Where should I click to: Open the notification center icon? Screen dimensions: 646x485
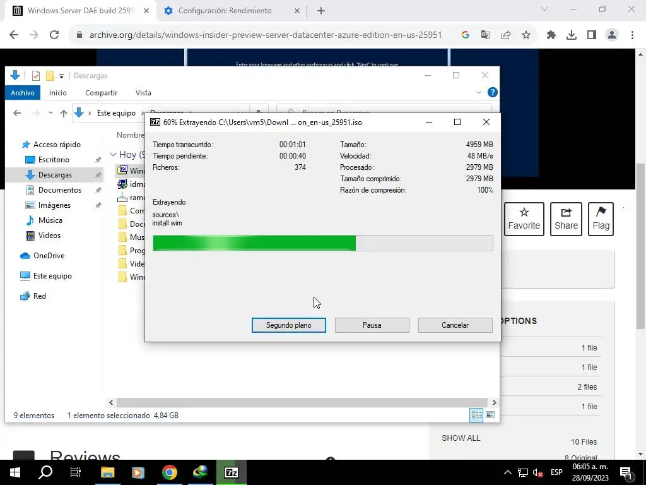(626, 472)
